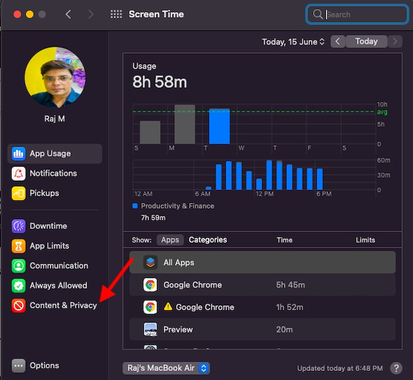413x380 pixels.
Task: Select Google Chrome 5h 45m row
Action: coord(263,285)
